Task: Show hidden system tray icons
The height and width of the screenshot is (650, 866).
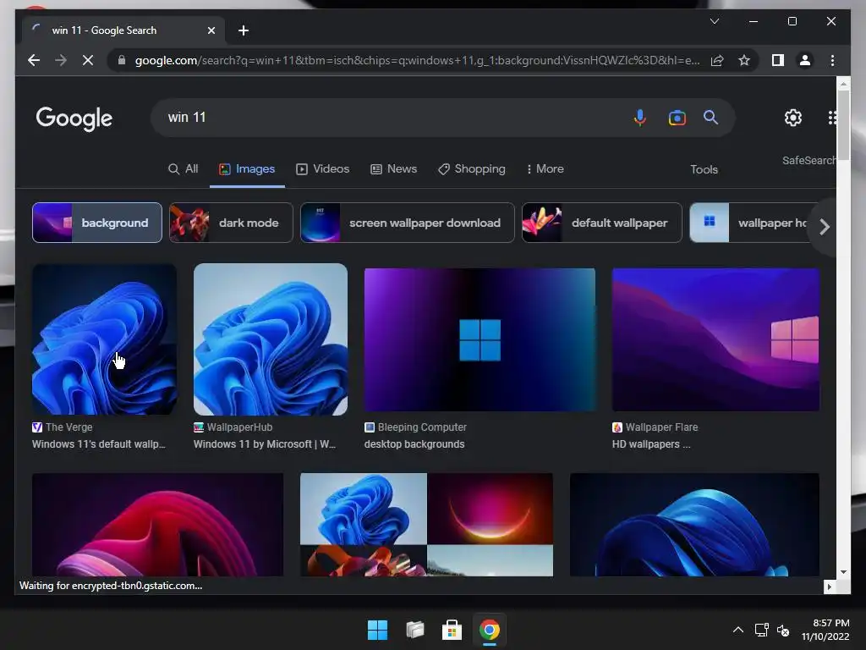Action: 737,630
